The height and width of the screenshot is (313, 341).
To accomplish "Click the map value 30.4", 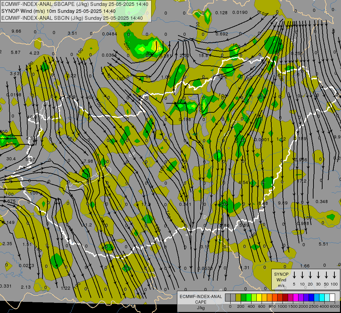I will click(11, 159).
